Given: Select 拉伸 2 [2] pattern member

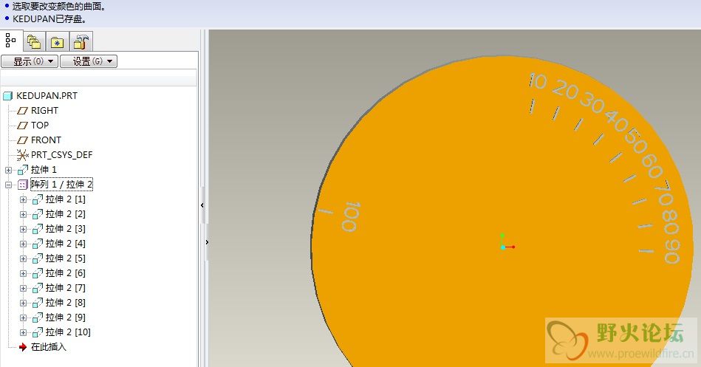Looking at the screenshot, I should [65, 213].
